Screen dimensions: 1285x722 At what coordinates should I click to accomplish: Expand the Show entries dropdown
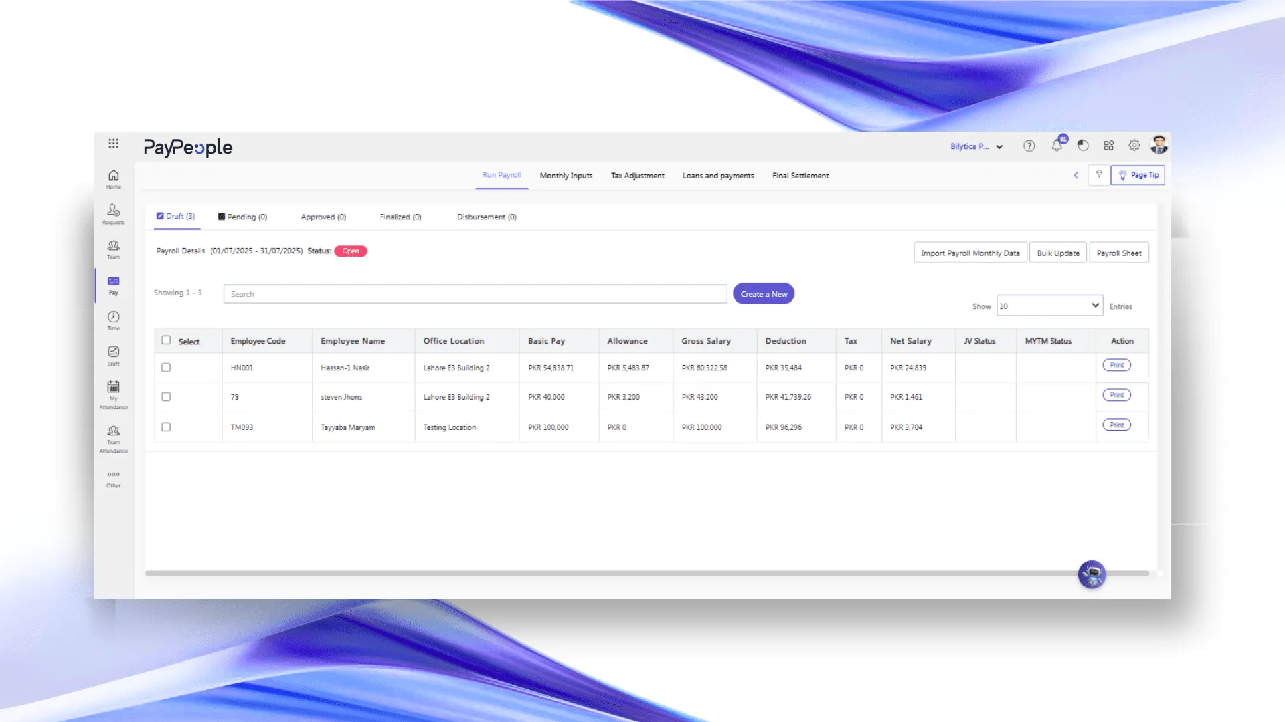(x=1049, y=306)
